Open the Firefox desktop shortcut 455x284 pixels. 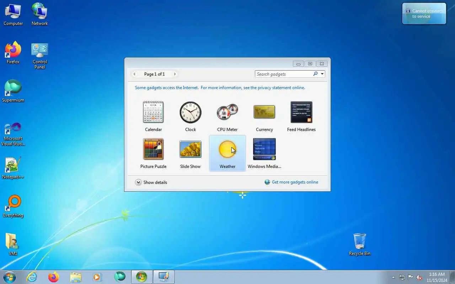pyautogui.click(x=13, y=53)
